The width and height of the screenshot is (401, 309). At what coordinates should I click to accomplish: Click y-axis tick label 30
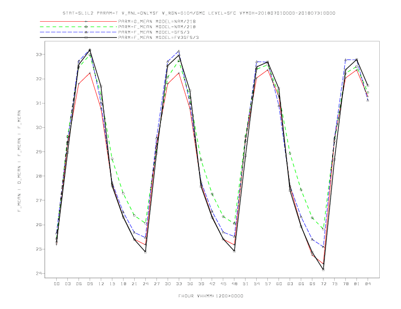click(x=39, y=127)
